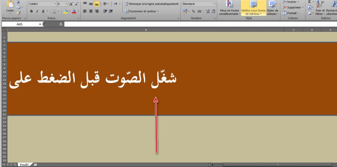Click the Name Box showing A41
The width and height of the screenshot is (337, 167).
click(x=20, y=24)
